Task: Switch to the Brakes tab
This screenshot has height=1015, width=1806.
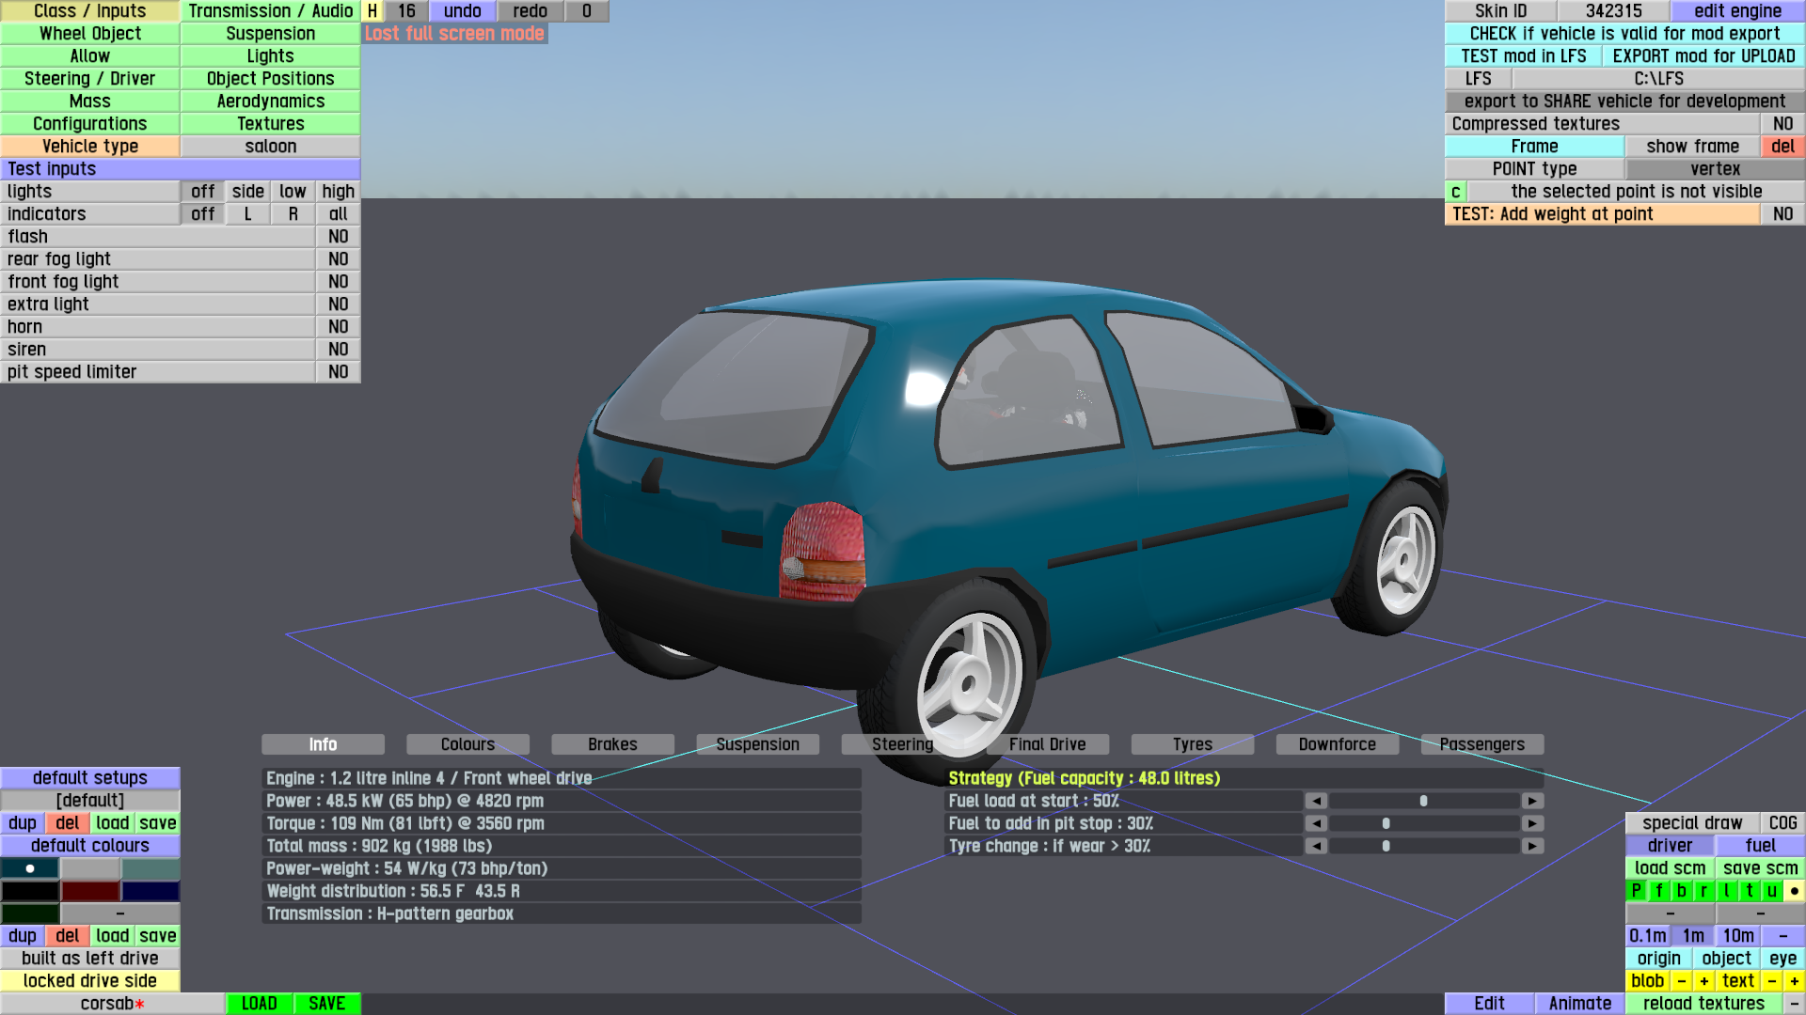Action: [612, 744]
